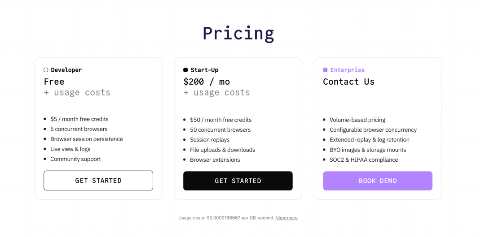Click the Developer plan's Get Started button
Viewport: 485px width, 237px height.
point(98,181)
